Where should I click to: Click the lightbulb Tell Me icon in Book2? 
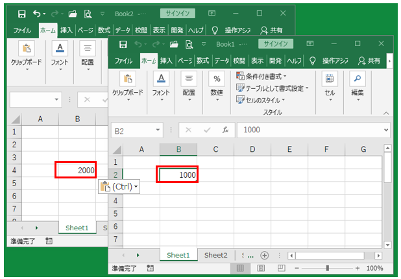point(215,30)
